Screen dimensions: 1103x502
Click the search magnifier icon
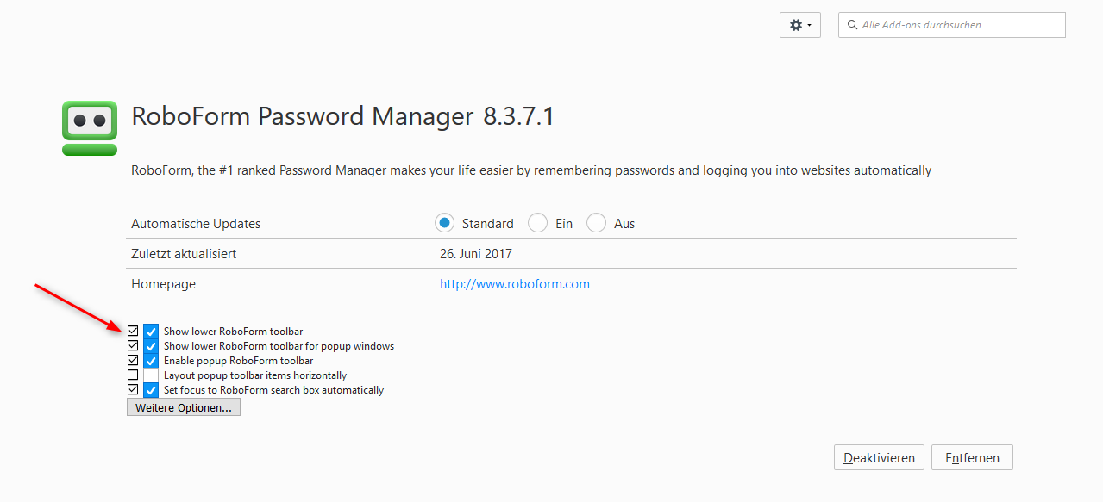pyautogui.click(x=852, y=25)
